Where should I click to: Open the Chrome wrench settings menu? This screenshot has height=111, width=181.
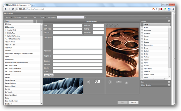click(x=173, y=9)
